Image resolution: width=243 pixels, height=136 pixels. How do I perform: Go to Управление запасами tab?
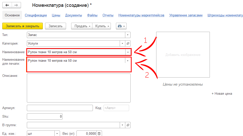(186, 15)
